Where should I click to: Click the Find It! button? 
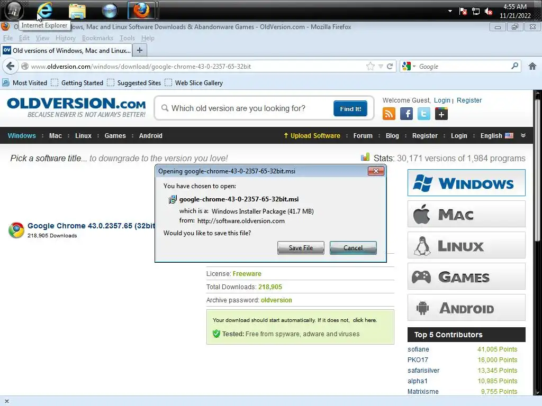click(x=350, y=109)
